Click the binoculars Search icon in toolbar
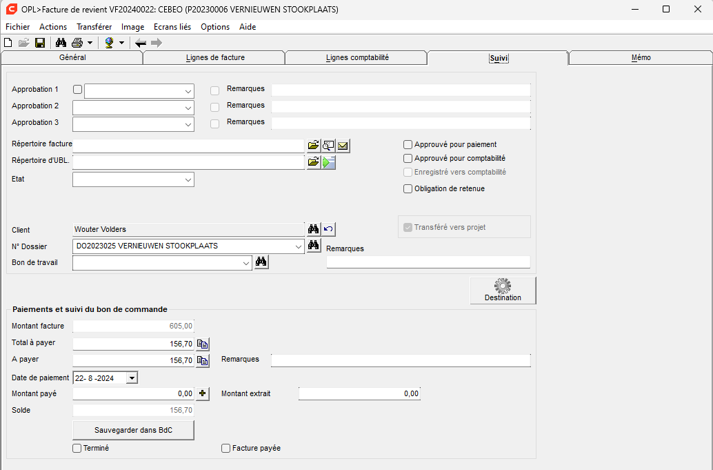The height and width of the screenshot is (470, 713). 61,43
